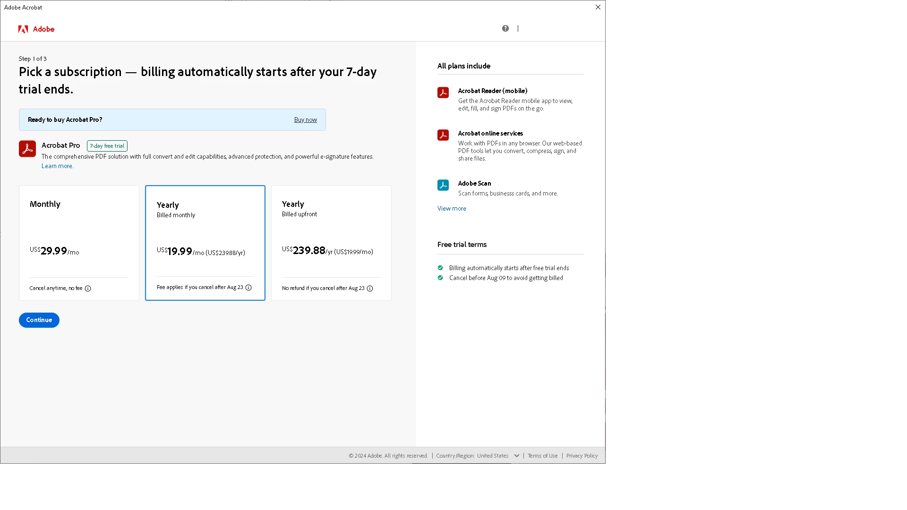Click the 7-day free trial badge
This screenshot has width=907, height=510.
(107, 146)
